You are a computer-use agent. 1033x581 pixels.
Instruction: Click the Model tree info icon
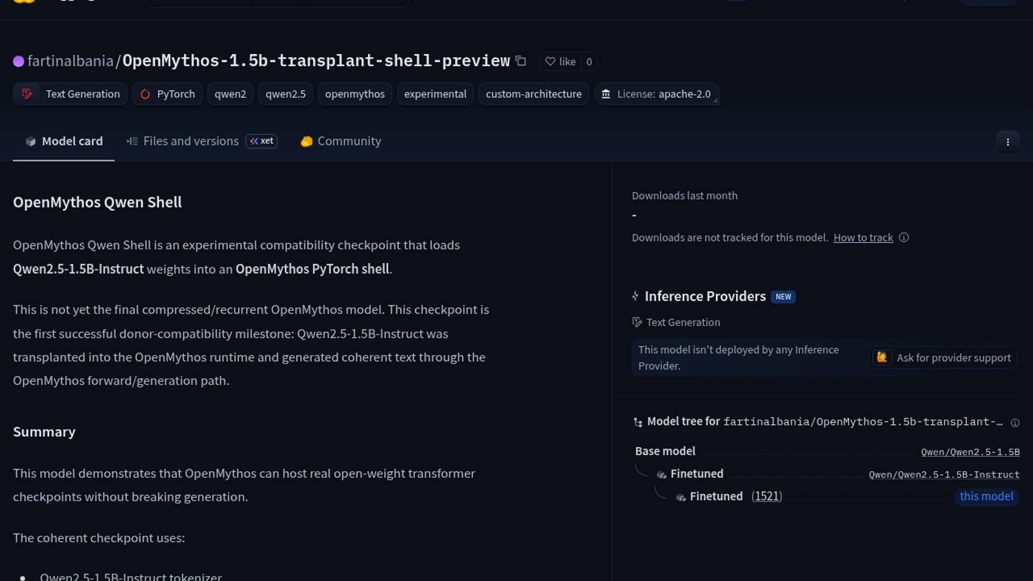[1015, 423]
